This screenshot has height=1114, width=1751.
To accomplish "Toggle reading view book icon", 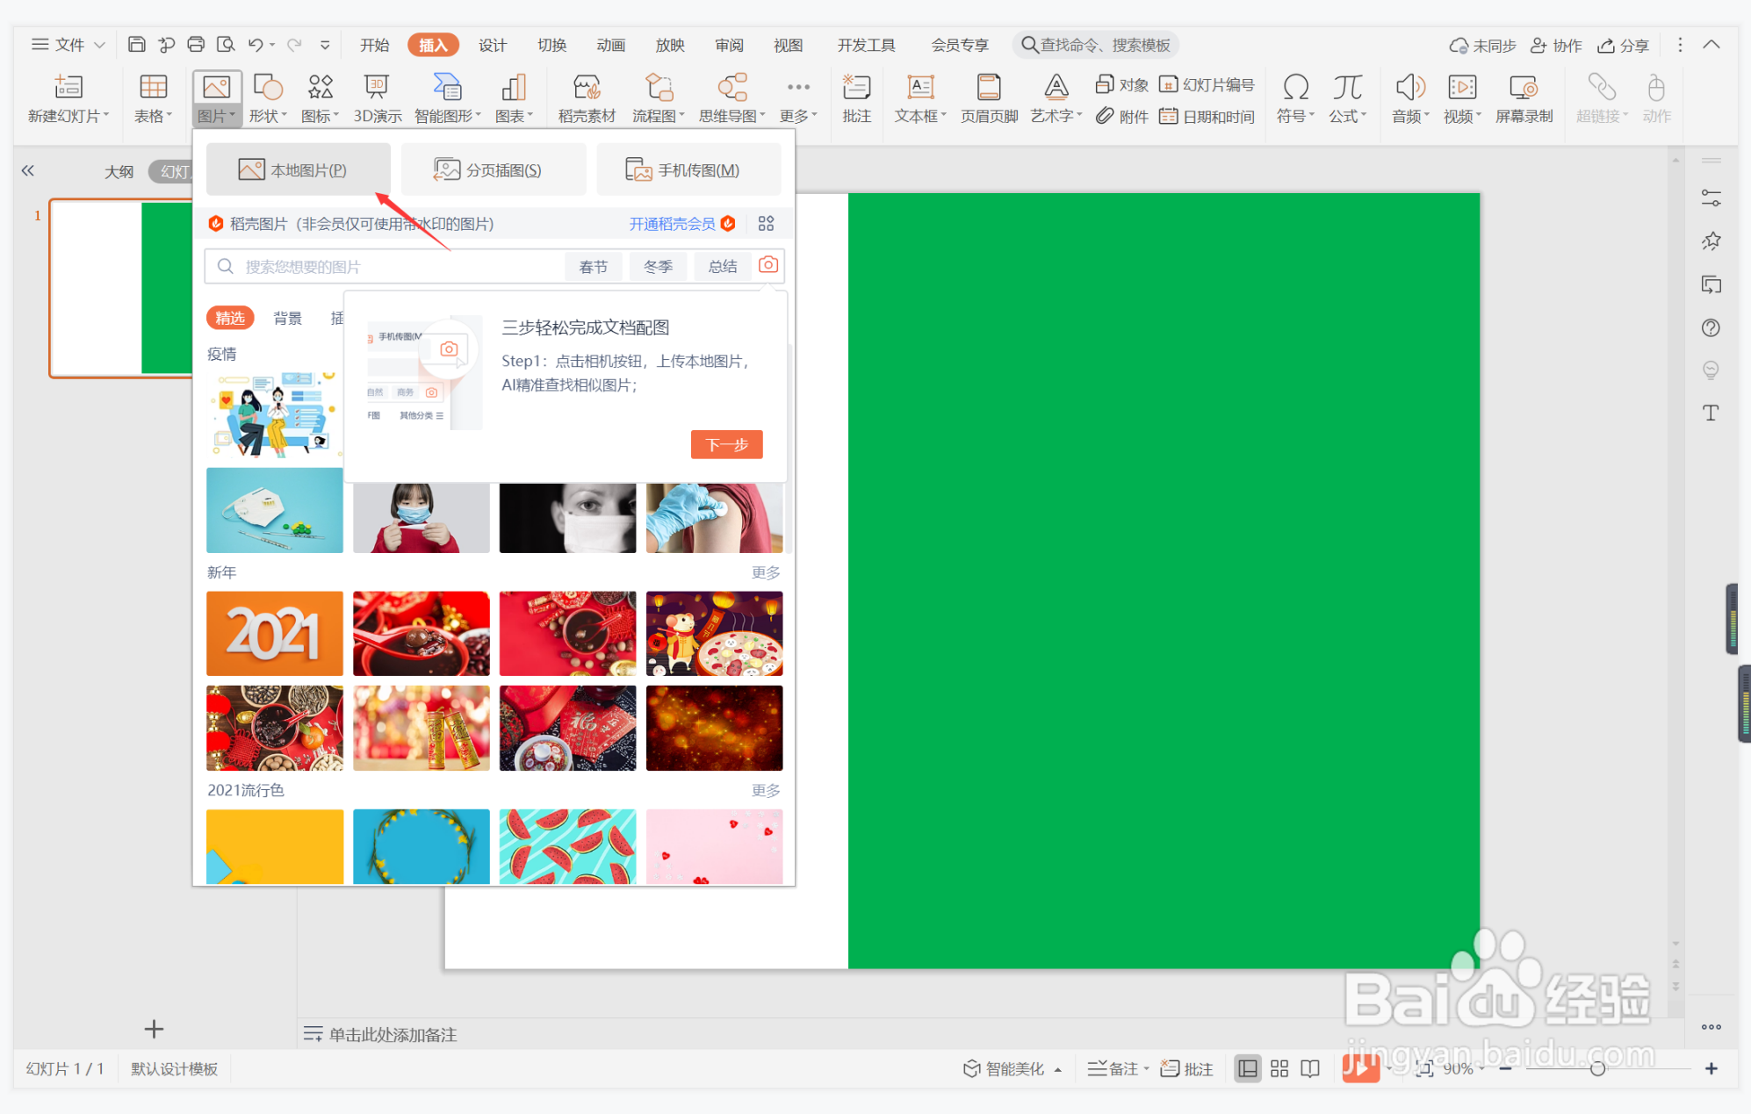I will point(1310,1068).
